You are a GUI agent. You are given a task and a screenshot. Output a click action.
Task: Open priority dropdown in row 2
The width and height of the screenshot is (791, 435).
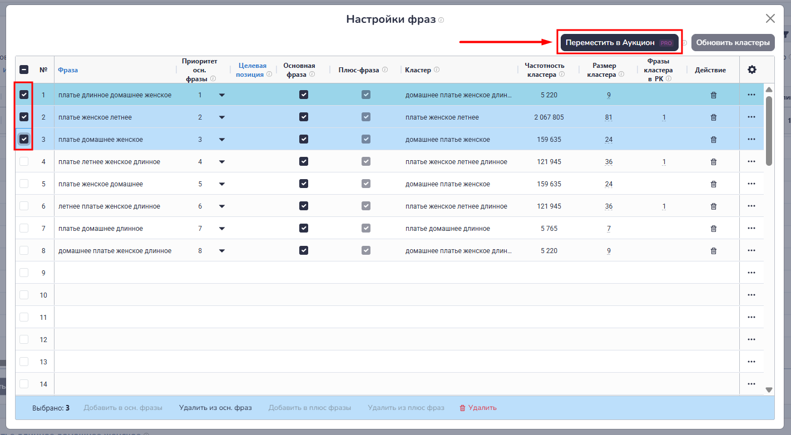click(x=222, y=117)
